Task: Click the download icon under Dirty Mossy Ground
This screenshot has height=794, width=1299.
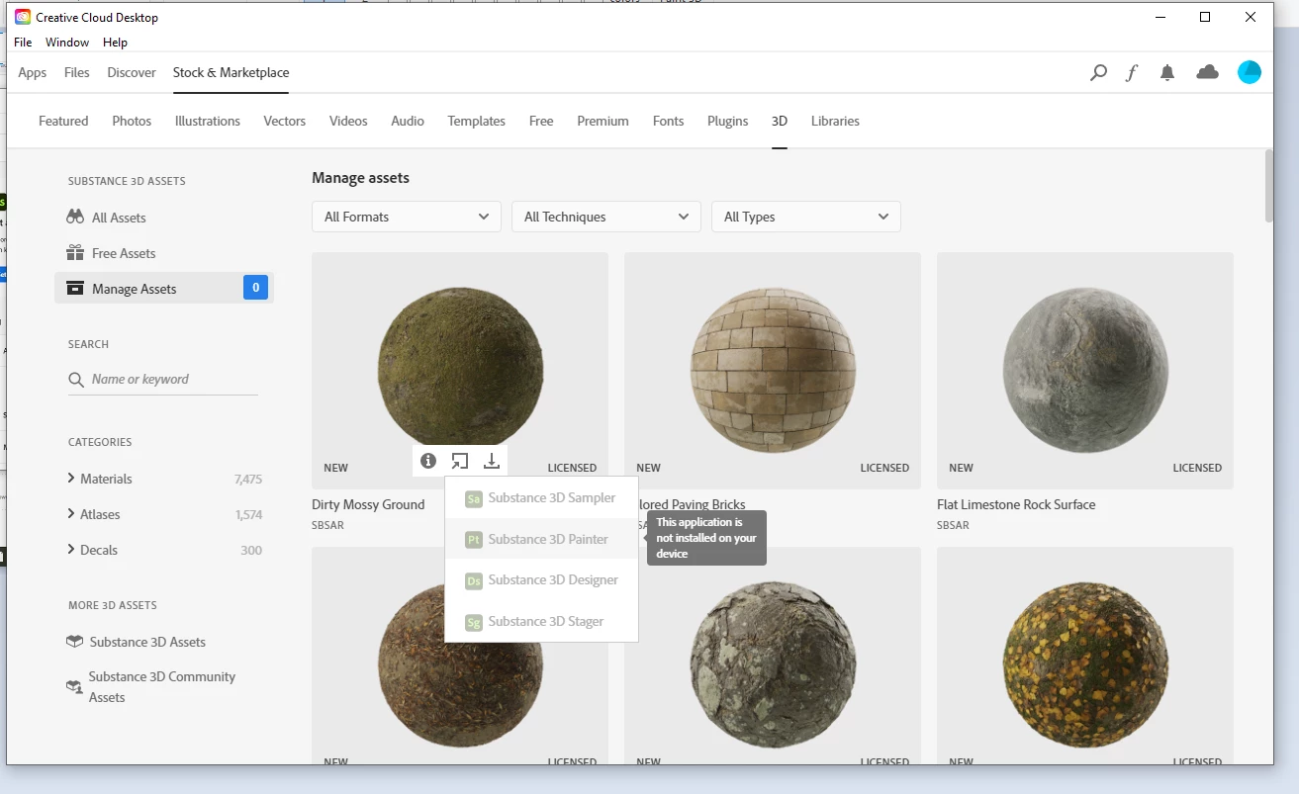Action: click(x=492, y=461)
